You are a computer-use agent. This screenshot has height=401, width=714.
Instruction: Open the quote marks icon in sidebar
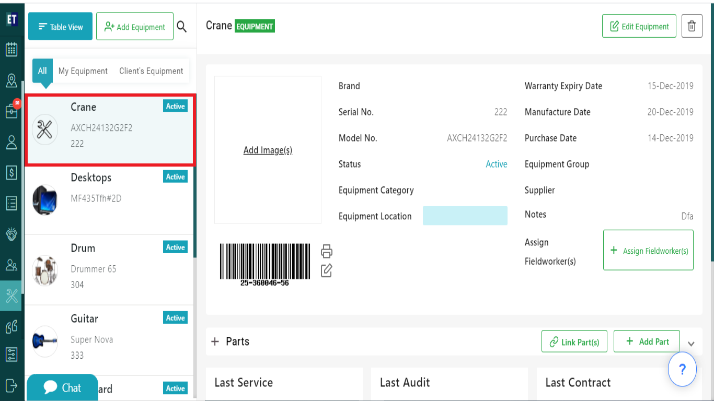pos(11,327)
